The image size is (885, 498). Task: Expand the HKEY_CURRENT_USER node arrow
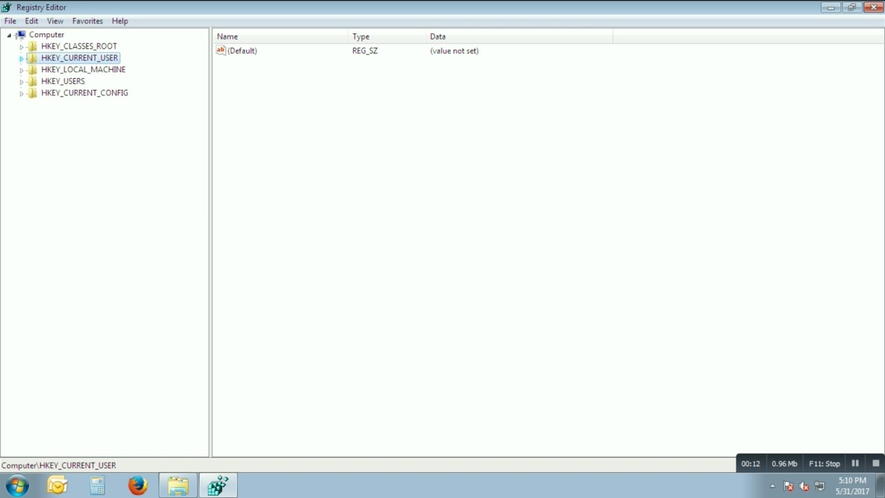(x=21, y=59)
